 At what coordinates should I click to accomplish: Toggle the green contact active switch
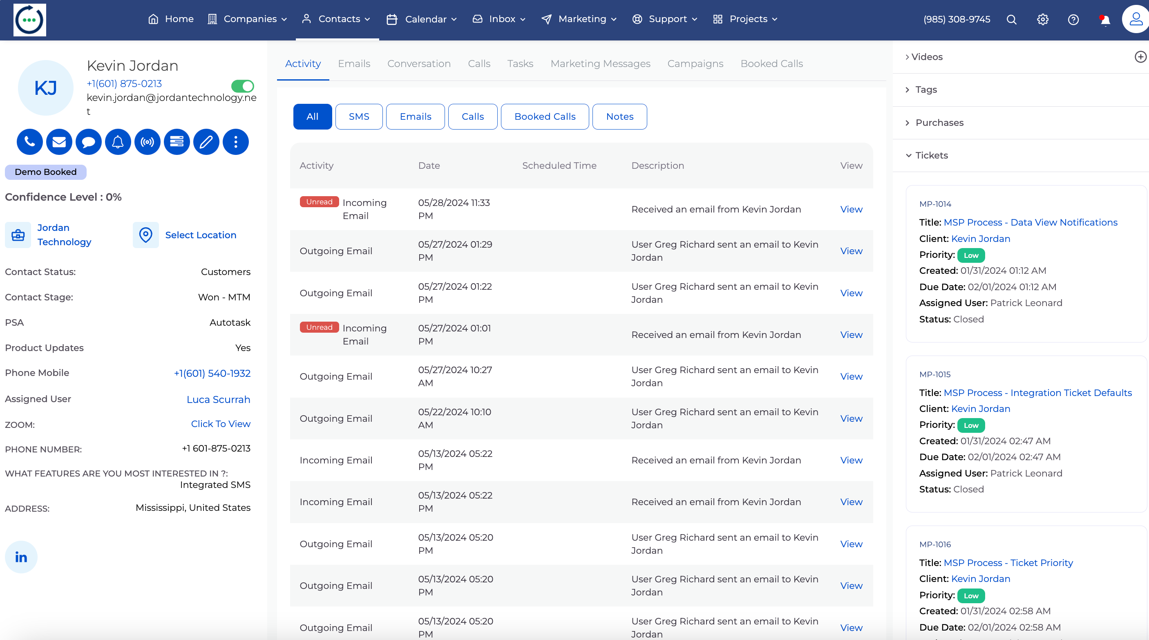243,86
